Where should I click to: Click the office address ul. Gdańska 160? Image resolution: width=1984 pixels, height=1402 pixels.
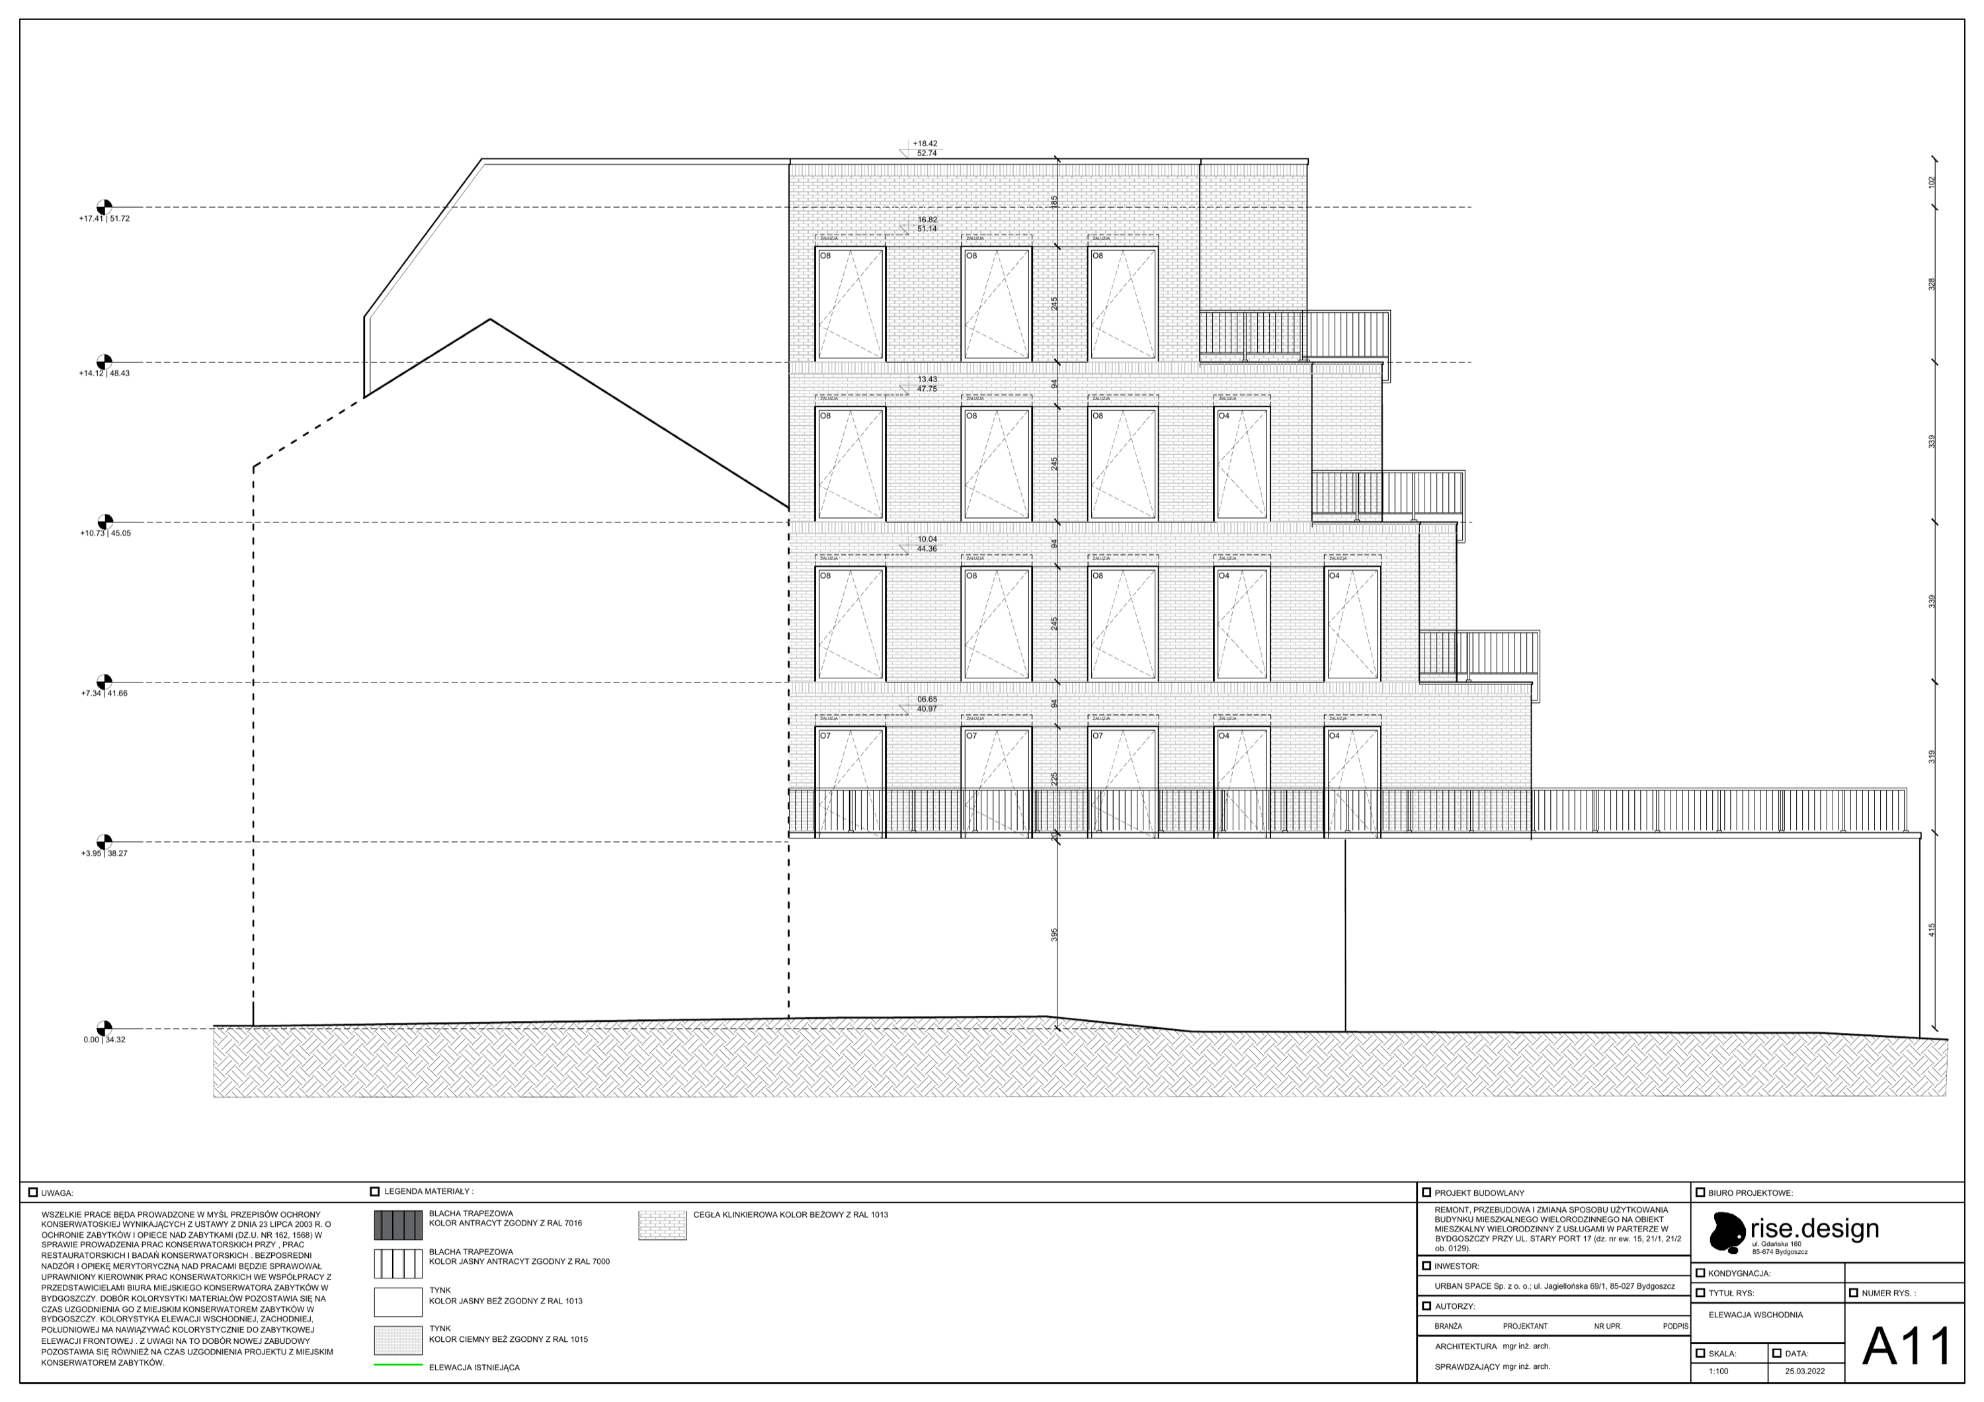point(1776,1244)
